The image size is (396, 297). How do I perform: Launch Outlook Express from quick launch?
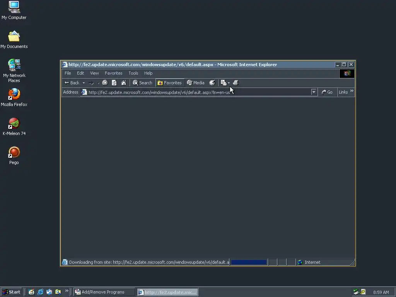[49, 292]
